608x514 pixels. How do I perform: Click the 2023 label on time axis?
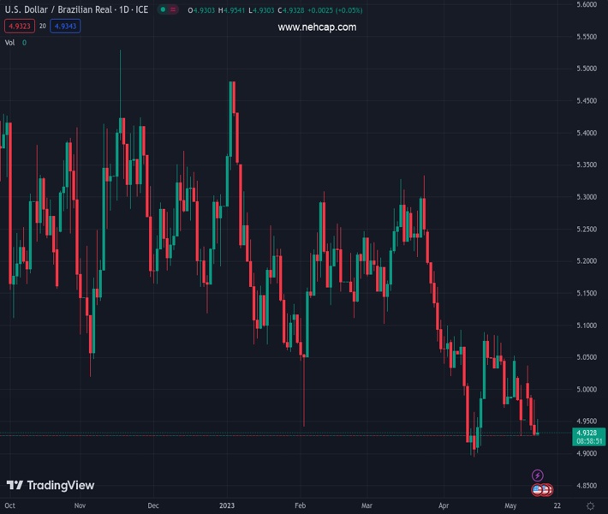(227, 505)
